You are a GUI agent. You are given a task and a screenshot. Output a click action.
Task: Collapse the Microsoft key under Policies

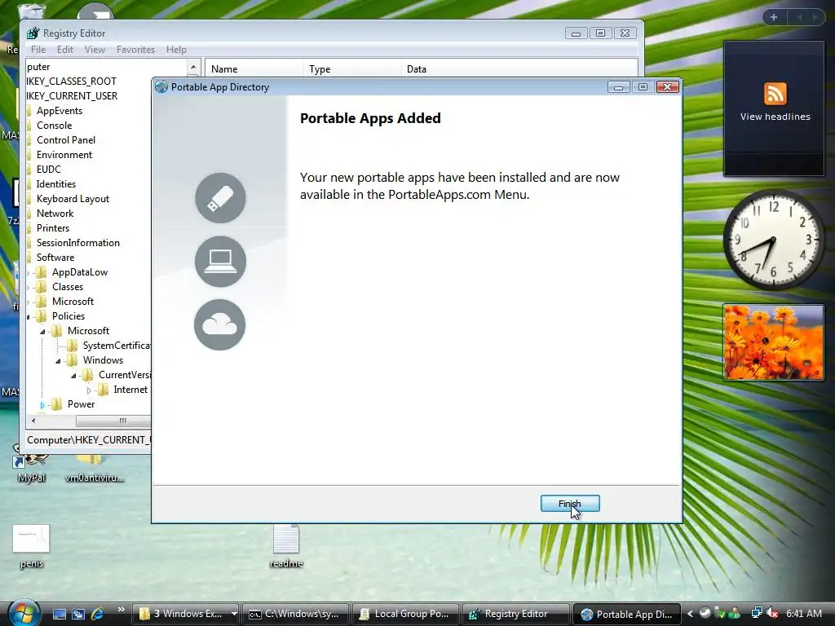[x=42, y=332]
